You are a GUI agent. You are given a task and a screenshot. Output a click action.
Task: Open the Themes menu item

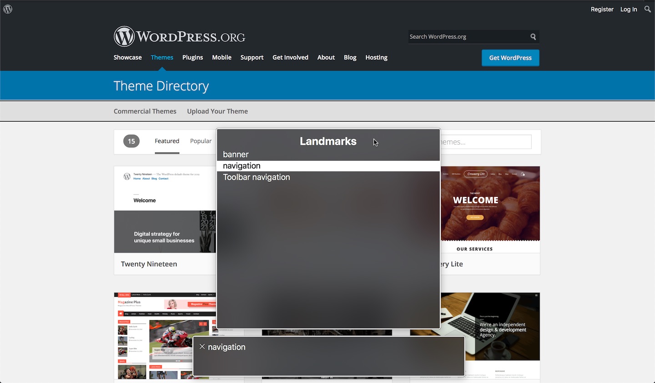coord(162,57)
